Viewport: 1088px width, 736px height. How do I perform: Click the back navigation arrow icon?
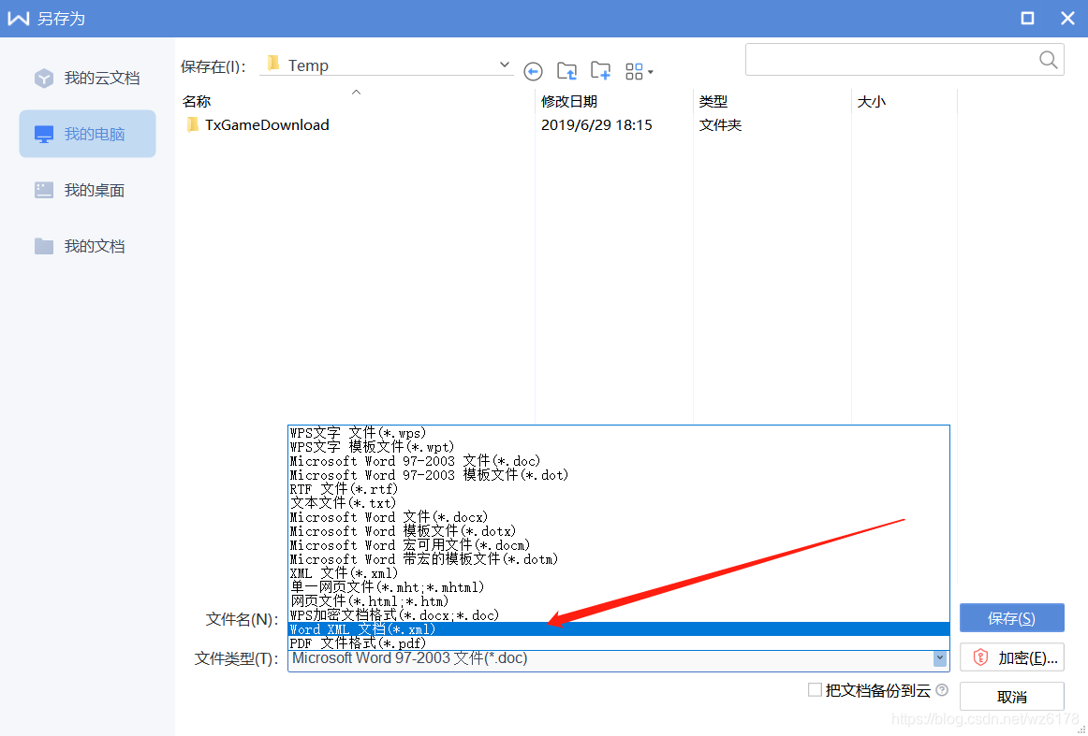click(533, 71)
